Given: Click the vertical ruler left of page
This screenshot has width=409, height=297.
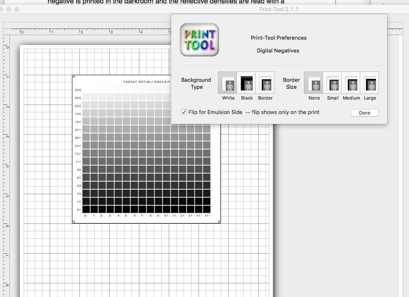Looking at the screenshot, I should coord(7,165).
